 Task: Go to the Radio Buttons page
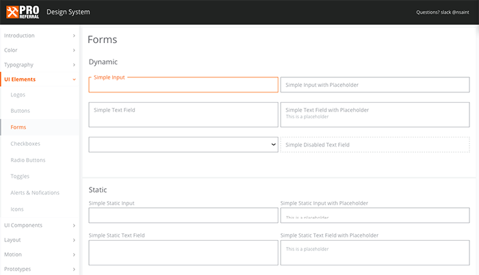(28, 160)
